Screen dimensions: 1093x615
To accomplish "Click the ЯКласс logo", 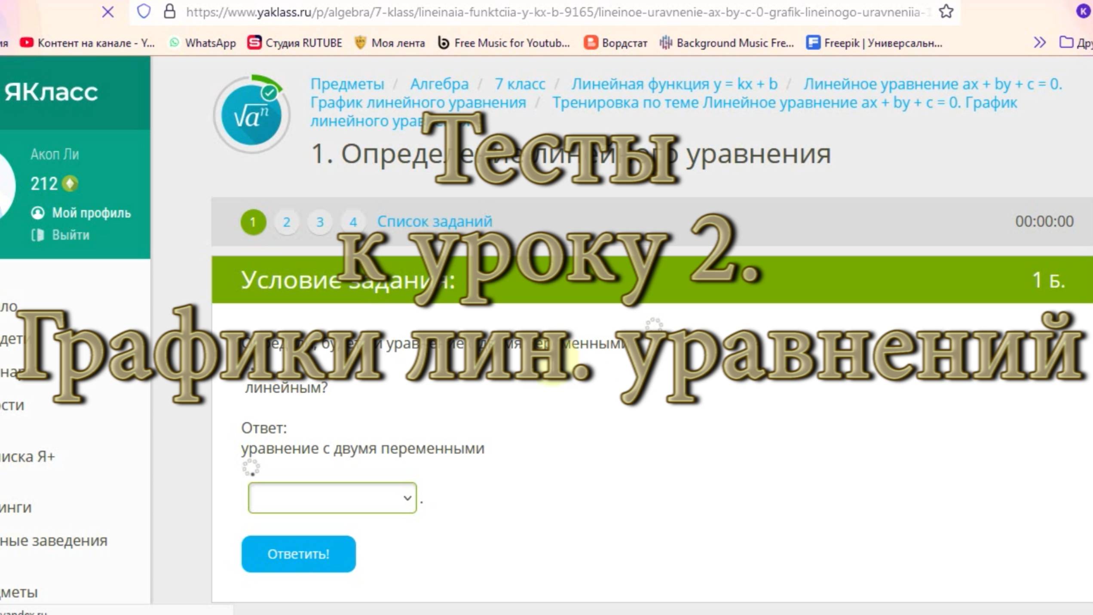I will tap(51, 92).
